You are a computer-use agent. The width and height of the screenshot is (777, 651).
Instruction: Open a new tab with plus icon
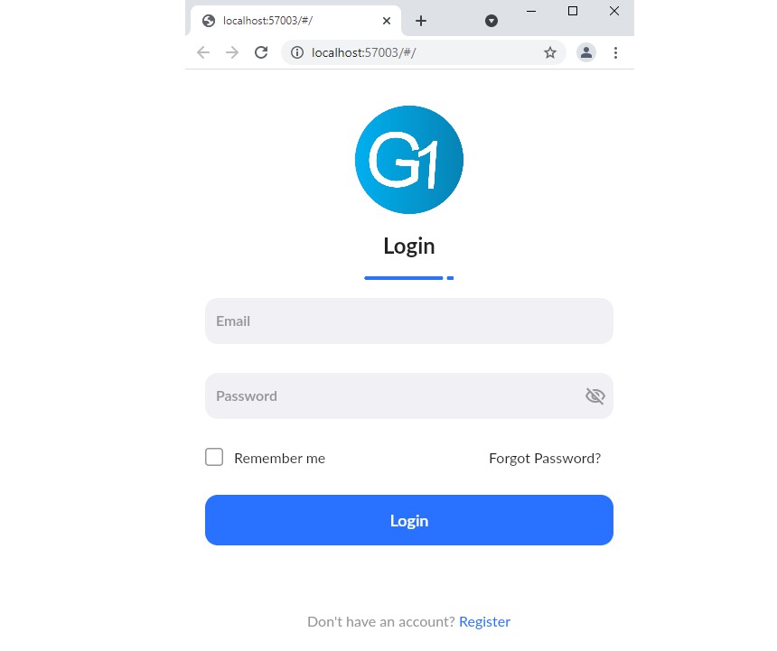pyautogui.click(x=421, y=21)
